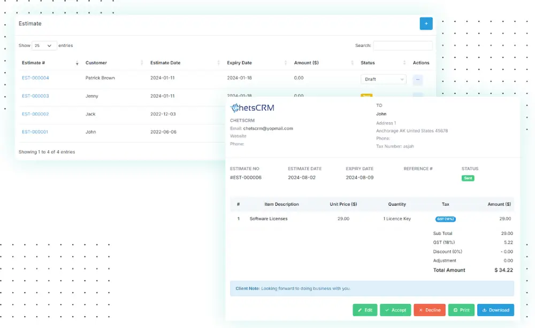Click the ChetsCRM logo on the estimate
Image resolution: width=535 pixels, height=328 pixels.
click(x=253, y=107)
